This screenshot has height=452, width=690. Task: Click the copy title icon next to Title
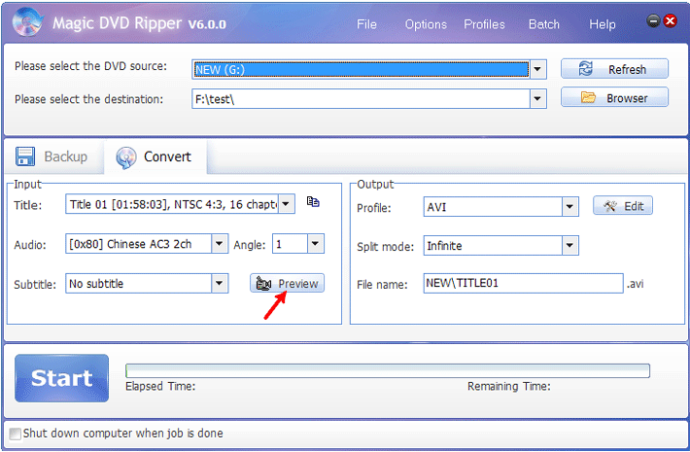tap(313, 202)
